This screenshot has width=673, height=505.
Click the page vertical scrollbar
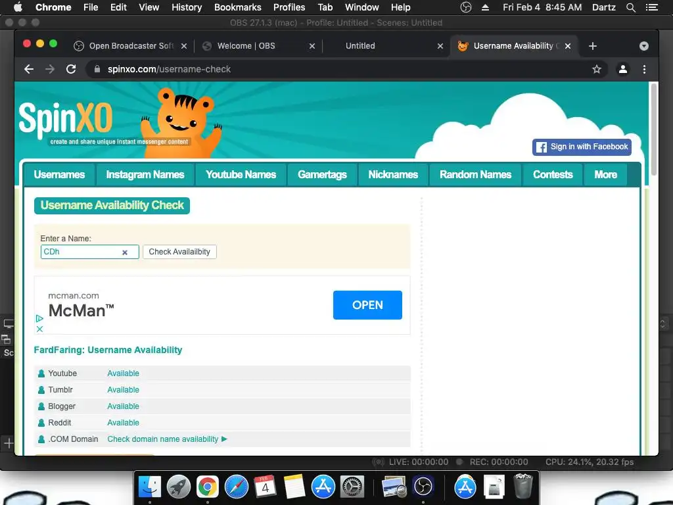point(653,129)
